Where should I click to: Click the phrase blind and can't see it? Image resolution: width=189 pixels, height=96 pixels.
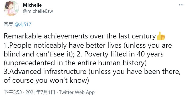(38, 54)
